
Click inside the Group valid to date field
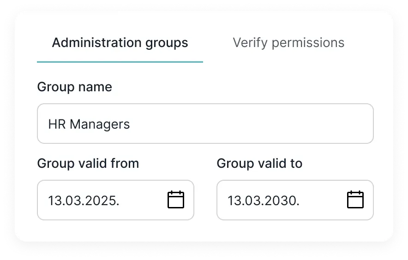pos(295,200)
